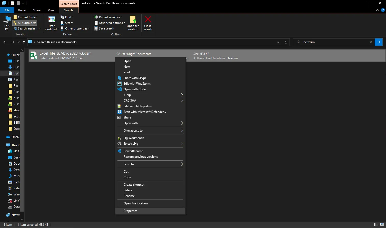Viewport: 386px width, 228px height.
Task: Click the This PC search location icon
Action: (7, 19)
